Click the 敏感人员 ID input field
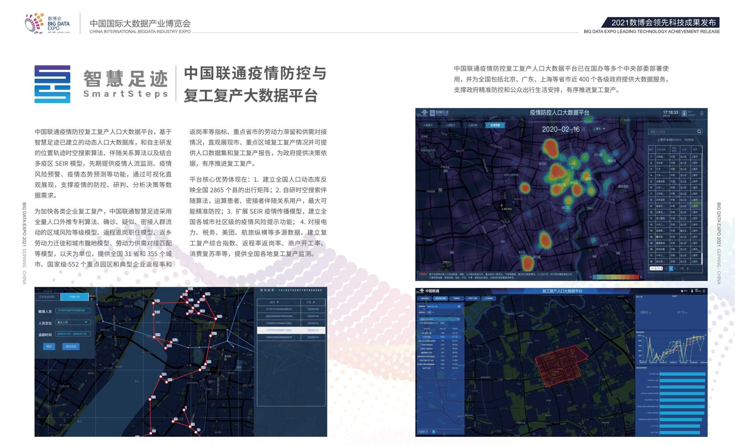 coord(73,311)
